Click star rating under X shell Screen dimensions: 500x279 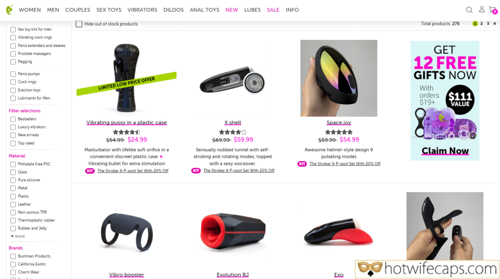233,132
